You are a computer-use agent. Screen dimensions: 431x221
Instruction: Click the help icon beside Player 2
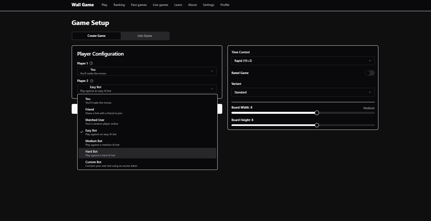(92, 81)
